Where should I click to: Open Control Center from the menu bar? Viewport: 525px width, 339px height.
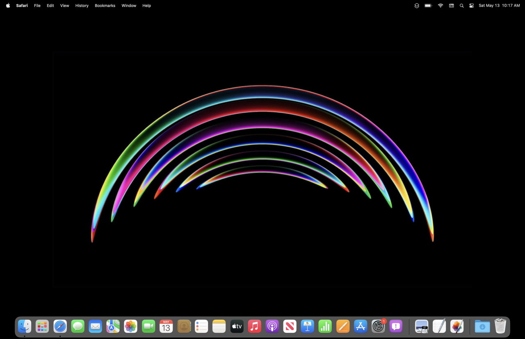(x=471, y=5)
